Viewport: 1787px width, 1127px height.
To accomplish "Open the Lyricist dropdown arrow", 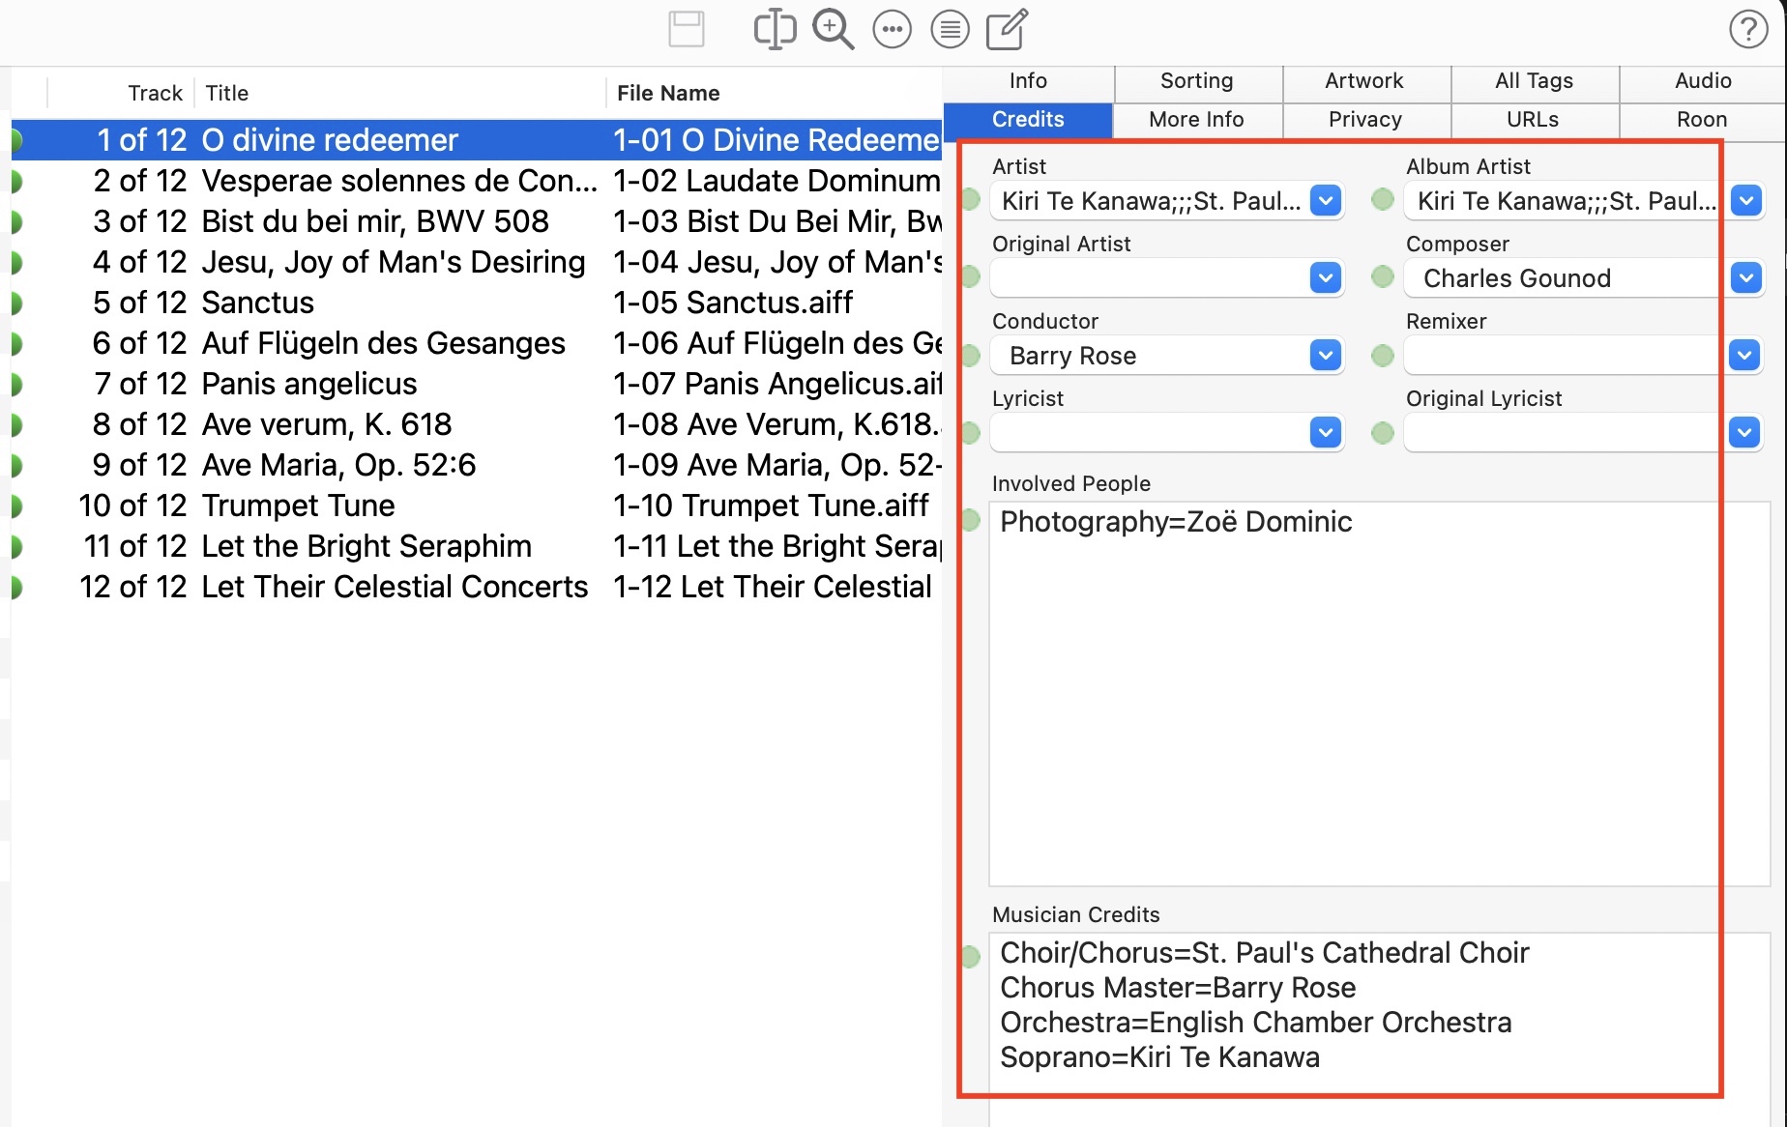I will click(1326, 432).
